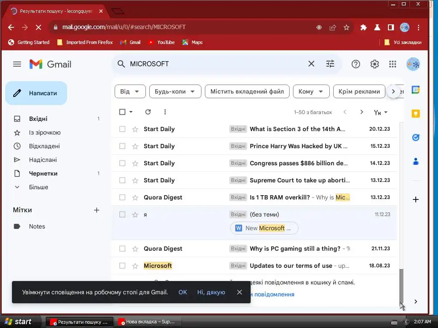Select the Microsoft 'Updates to our terms' checkbox
The width and height of the screenshot is (438, 328).
coord(122,266)
